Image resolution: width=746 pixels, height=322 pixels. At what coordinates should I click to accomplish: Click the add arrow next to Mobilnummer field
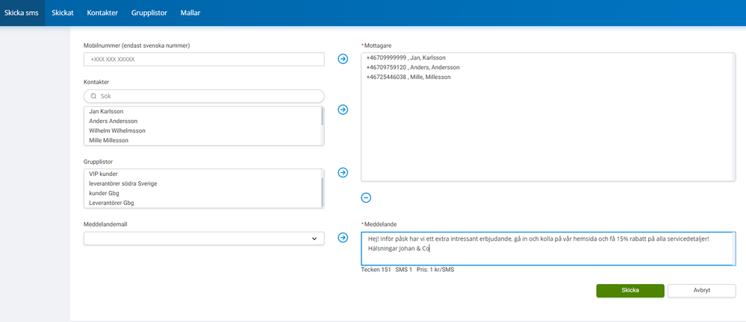(343, 59)
